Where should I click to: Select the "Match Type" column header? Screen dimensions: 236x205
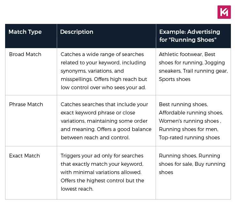(x=25, y=32)
